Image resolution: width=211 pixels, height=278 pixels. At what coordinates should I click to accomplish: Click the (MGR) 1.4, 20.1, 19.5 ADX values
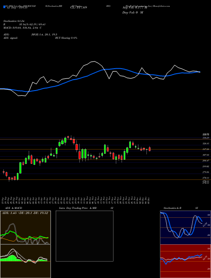click(x=44, y=35)
